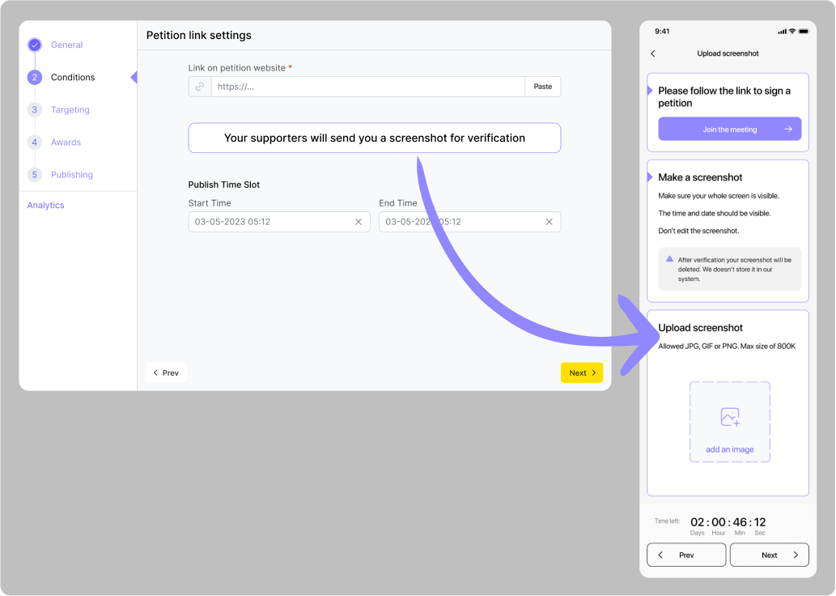
Task: Clear the End Time field with X
Action: 549,222
